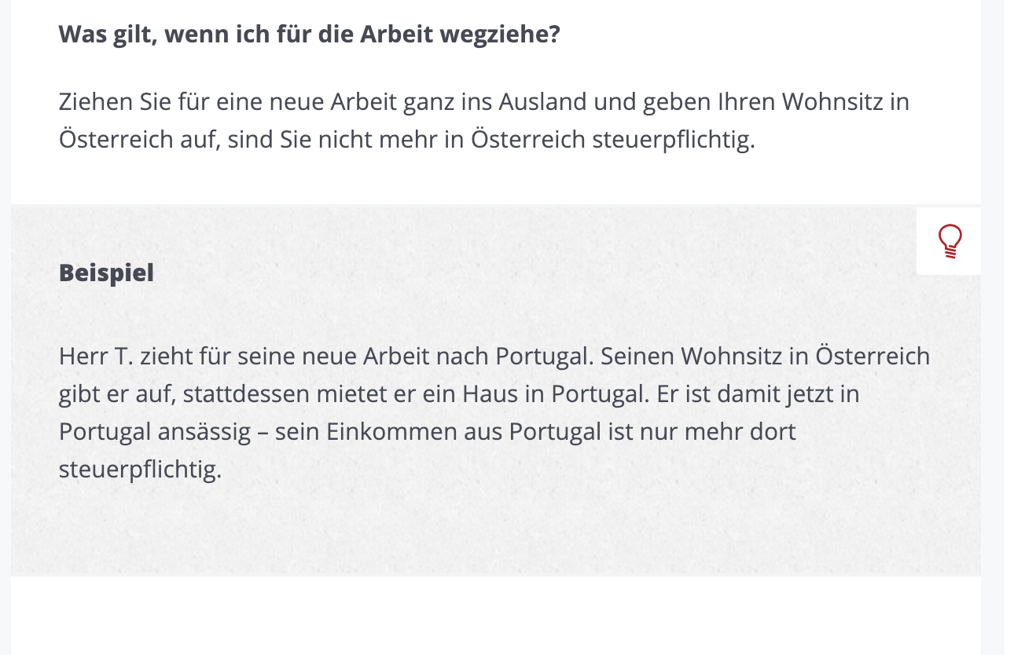Click the final word 'steuerpflichtig.' of the example
Image resolution: width=1014 pixels, height=655 pixels.
141,469
